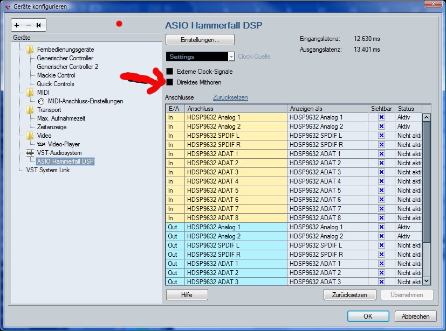
Task: Click the Einstellungen... button
Action: [x=200, y=40]
